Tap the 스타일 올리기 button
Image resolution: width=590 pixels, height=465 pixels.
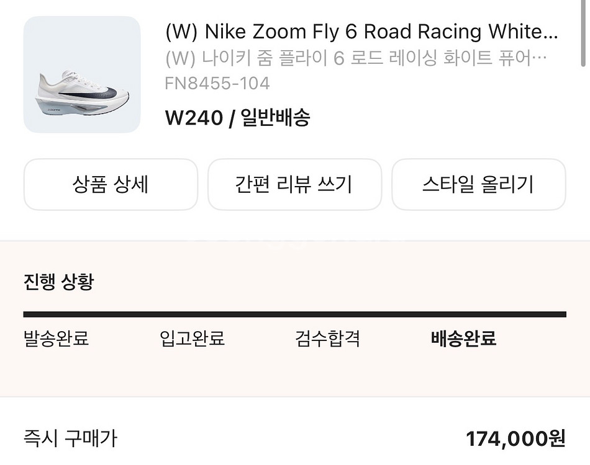tap(478, 184)
